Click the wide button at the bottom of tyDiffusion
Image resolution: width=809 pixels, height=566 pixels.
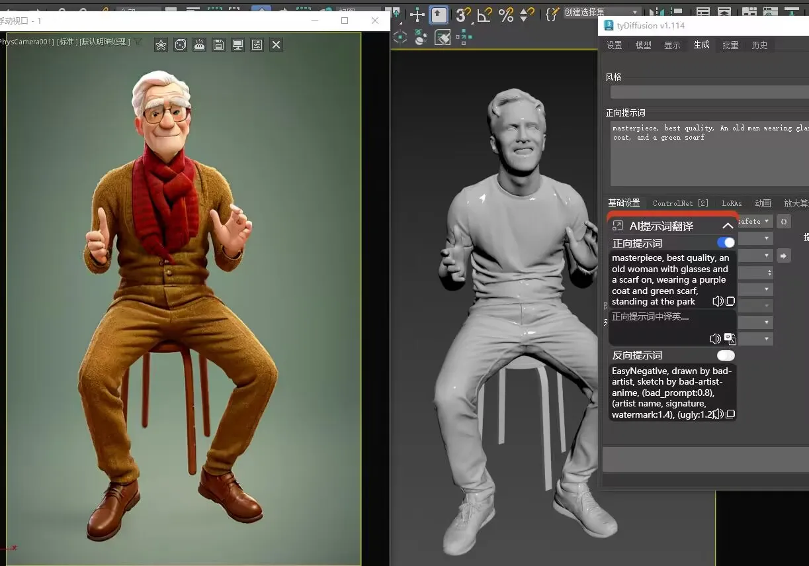[x=706, y=459]
